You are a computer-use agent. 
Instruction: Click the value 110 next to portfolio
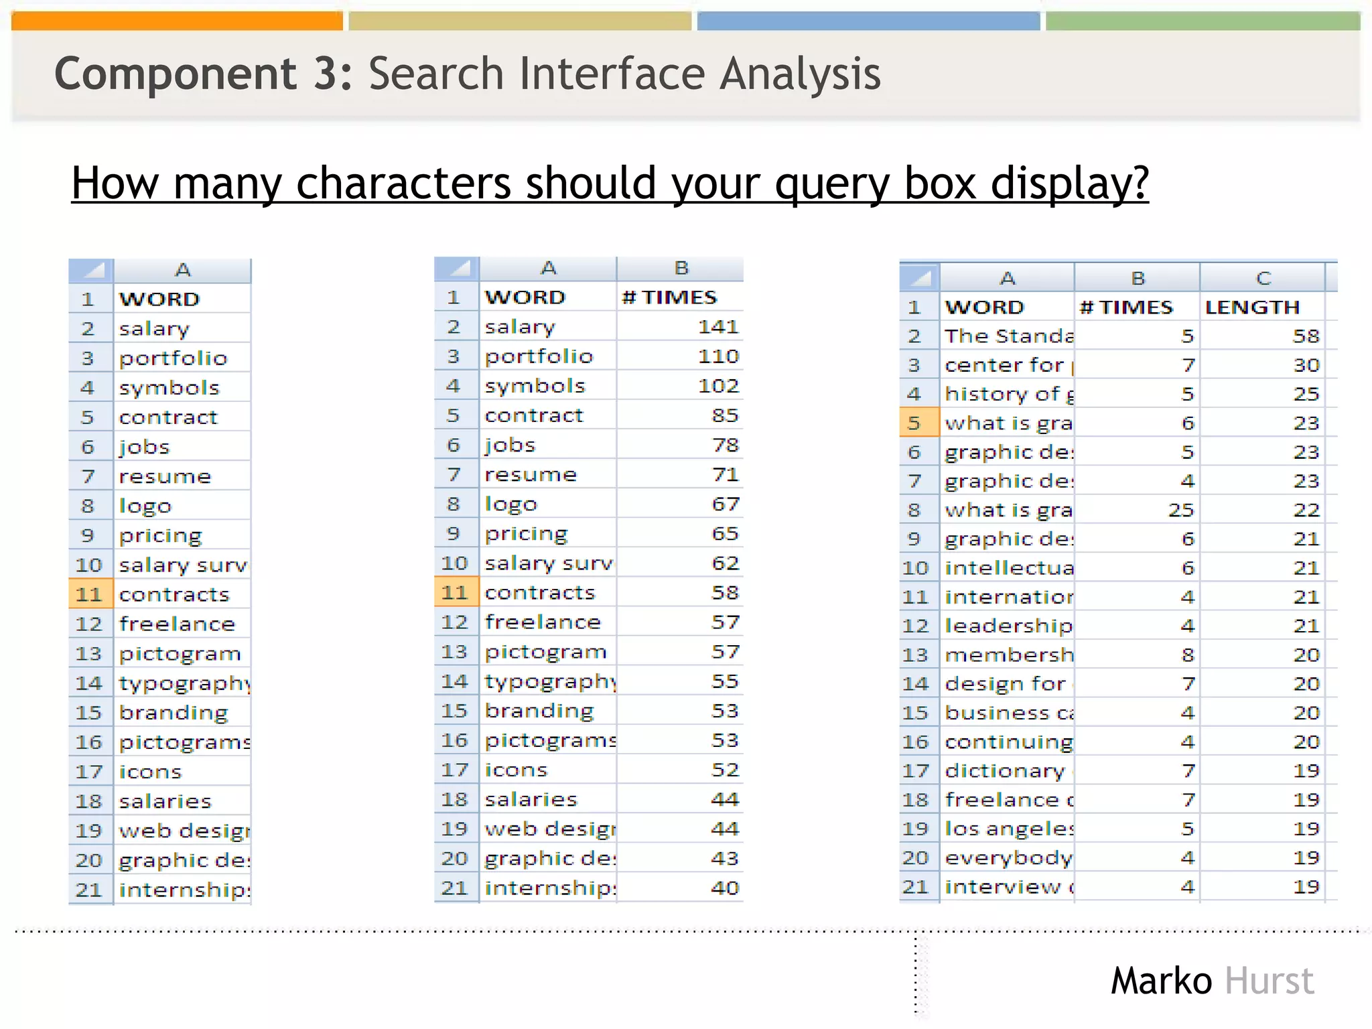tap(680, 356)
